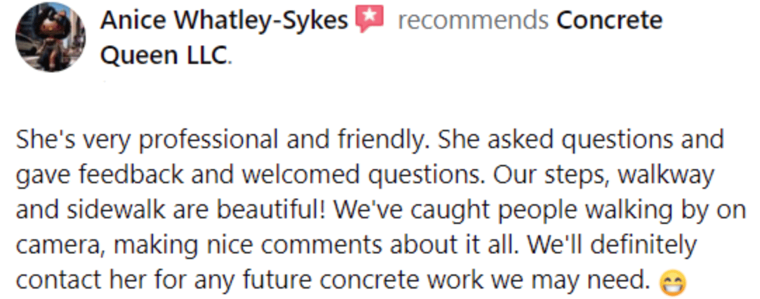The height and width of the screenshot is (299, 760).
Task: Click the Anice Whatley-Sykes name link
Action: [224, 20]
